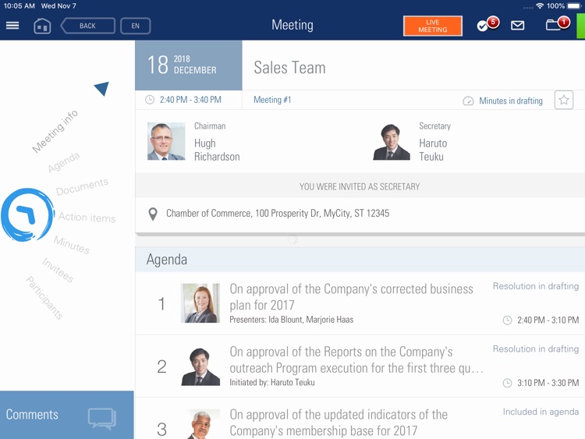Join the LIVE MEETING
Viewport: 585px width, 439px height.
(433, 26)
